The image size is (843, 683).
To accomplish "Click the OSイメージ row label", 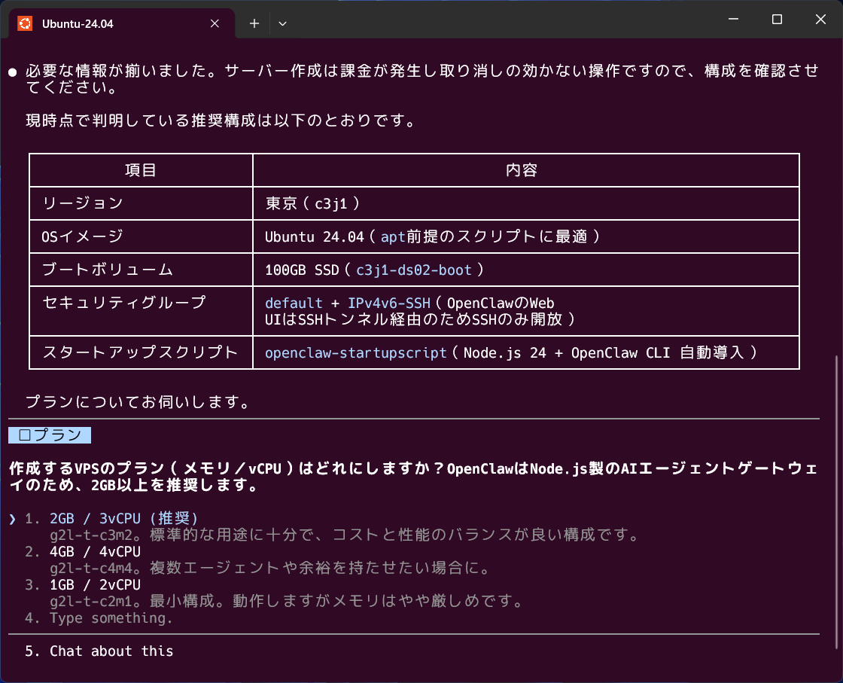I will tap(83, 236).
